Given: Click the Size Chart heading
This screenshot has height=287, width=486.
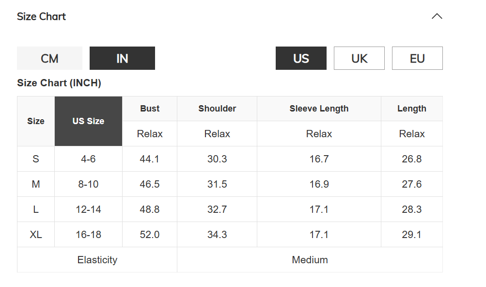Looking at the screenshot, I should [41, 16].
